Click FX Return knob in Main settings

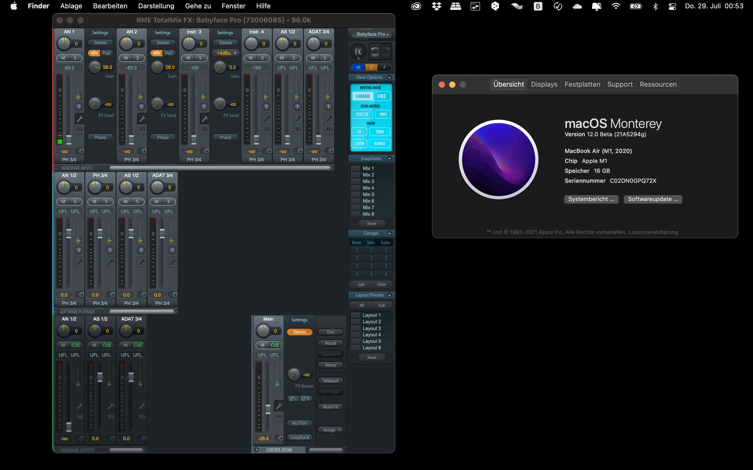294,375
